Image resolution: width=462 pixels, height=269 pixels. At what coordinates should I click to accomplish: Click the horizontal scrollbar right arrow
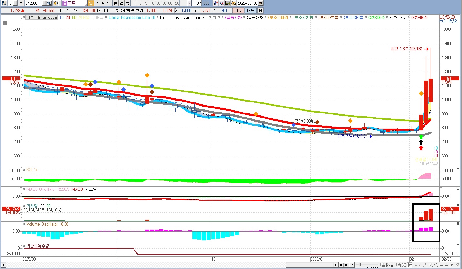pos(336,265)
